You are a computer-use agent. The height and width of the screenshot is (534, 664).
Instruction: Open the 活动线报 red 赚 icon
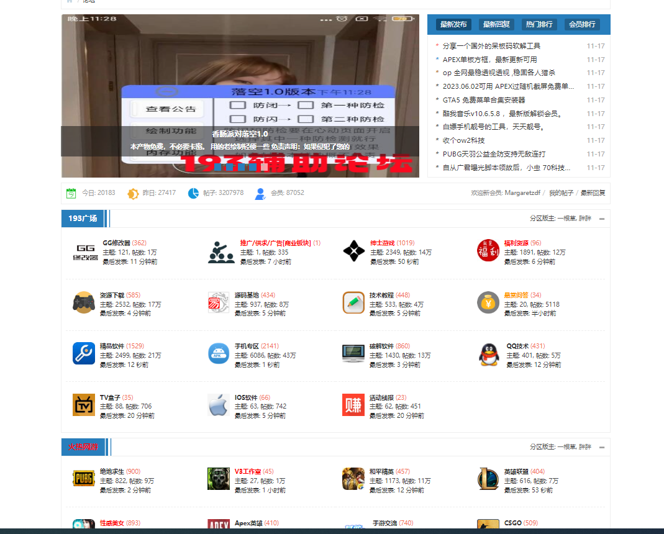353,405
